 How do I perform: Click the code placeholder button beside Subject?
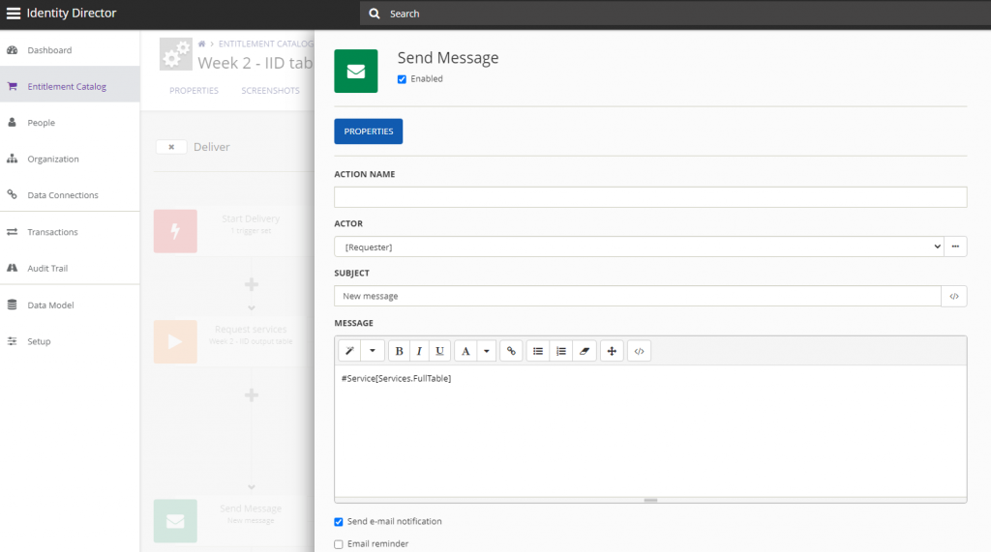click(954, 296)
